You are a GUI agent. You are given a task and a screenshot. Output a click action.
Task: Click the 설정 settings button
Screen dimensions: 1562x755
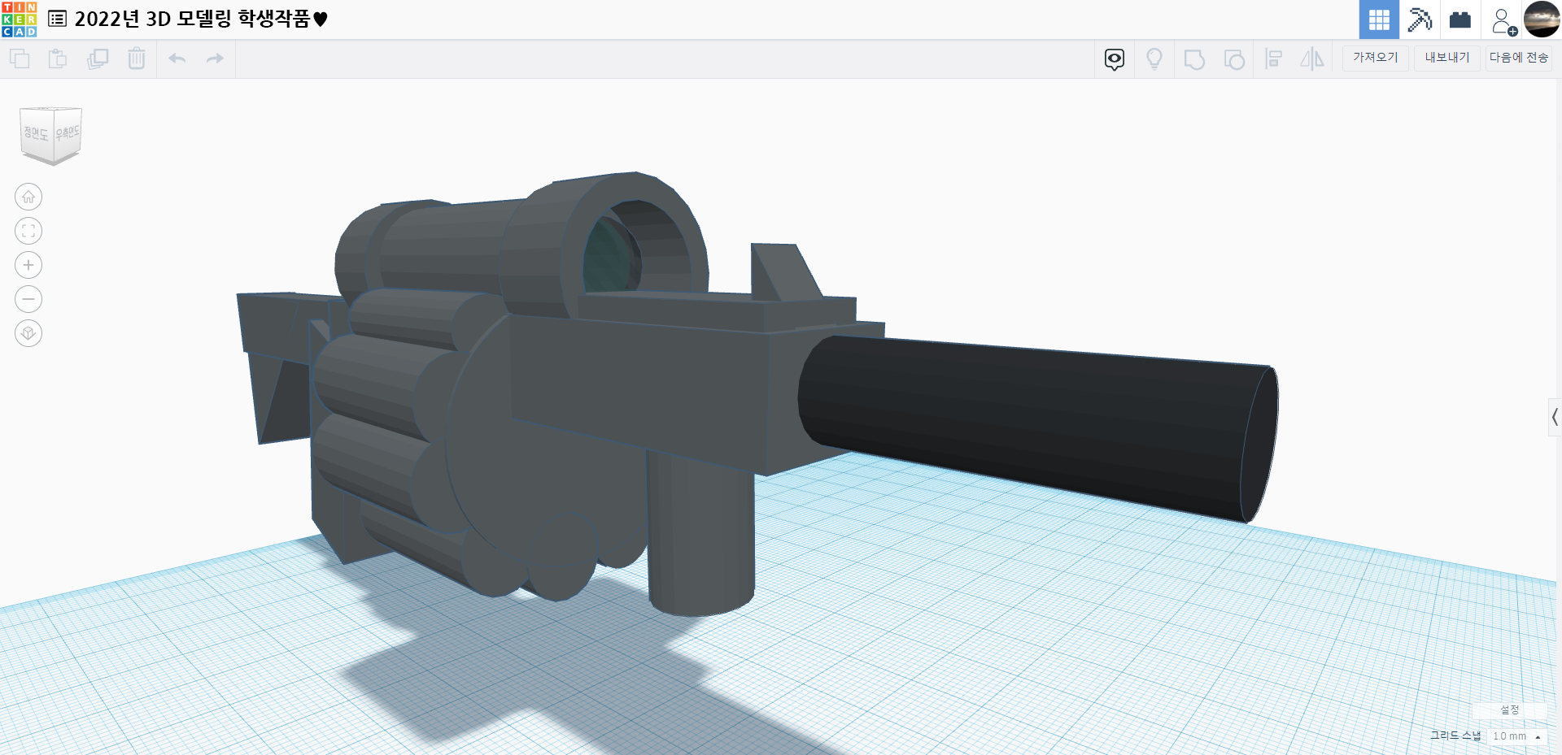[x=1509, y=710]
